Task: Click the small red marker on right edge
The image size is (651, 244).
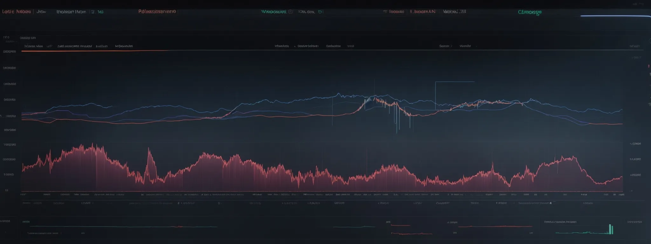Action: (648, 66)
